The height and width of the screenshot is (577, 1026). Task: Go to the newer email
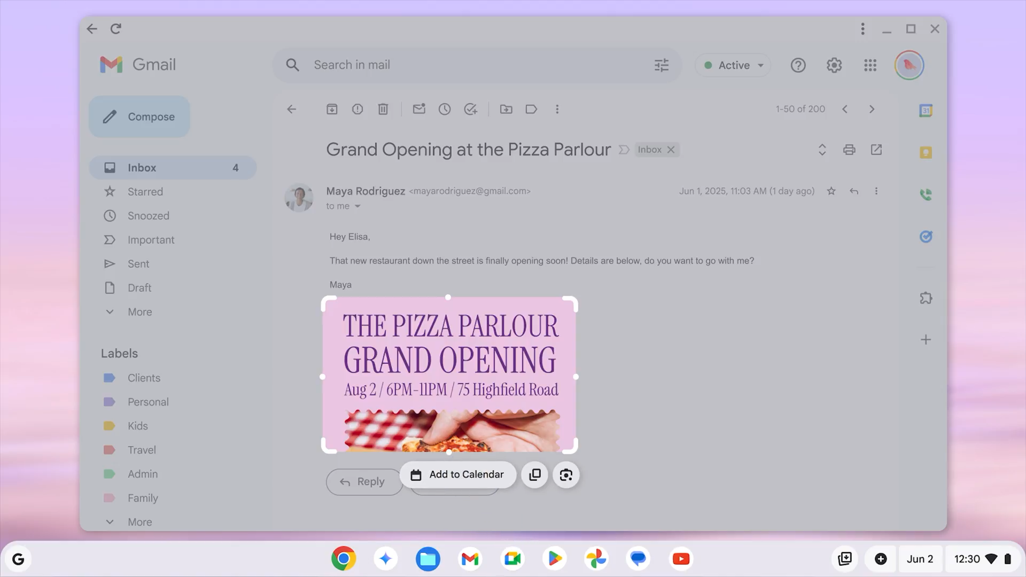[845, 109]
